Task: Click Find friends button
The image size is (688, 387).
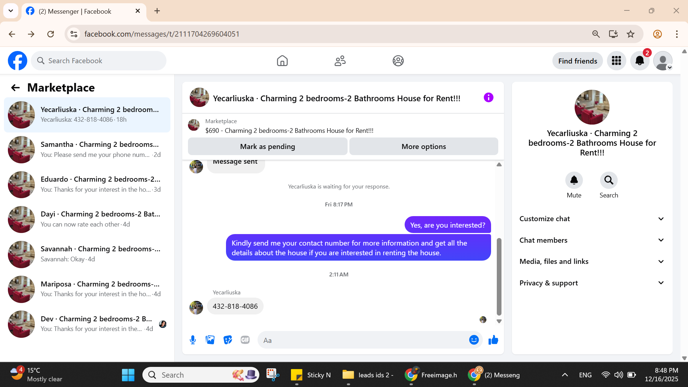Action: coord(578,61)
